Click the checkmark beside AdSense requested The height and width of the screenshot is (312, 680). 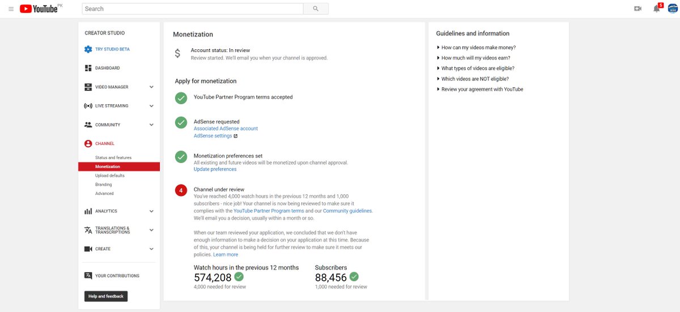tap(181, 122)
